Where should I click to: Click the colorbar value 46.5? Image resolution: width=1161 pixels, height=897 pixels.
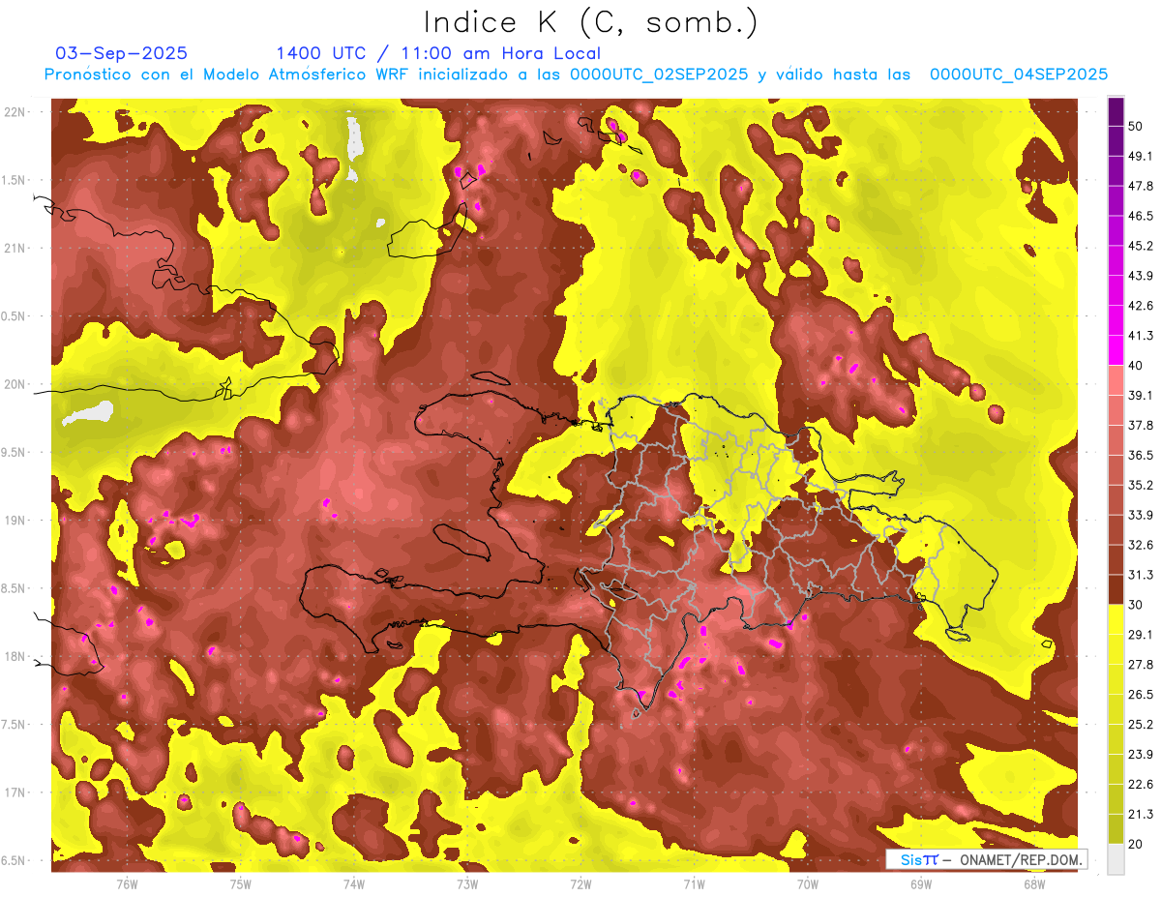[x=1140, y=217]
